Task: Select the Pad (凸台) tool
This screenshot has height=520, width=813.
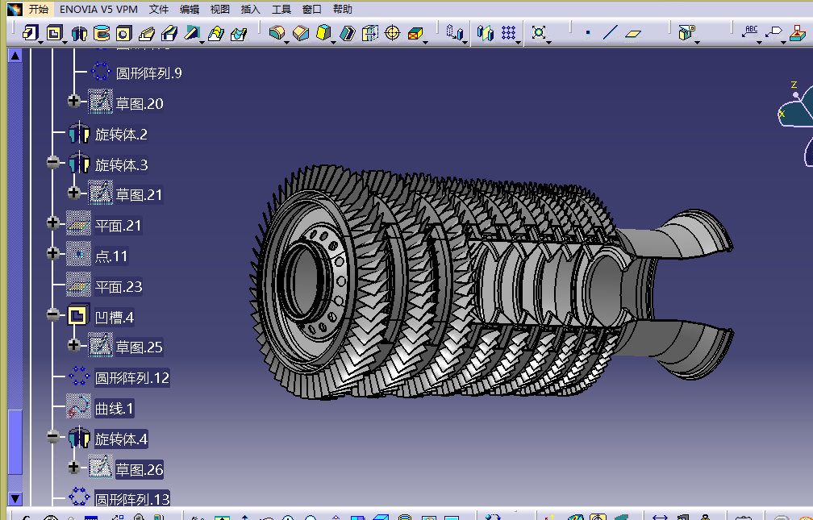Action: pyautogui.click(x=30, y=33)
